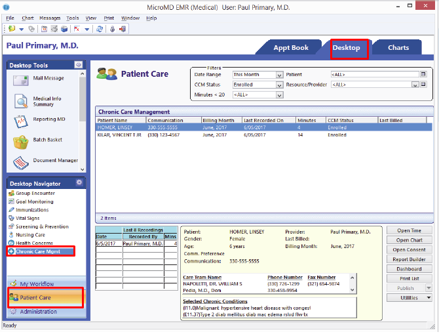Image resolution: width=439 pixels, height=334 pixels.
Task: Select Screening & Prevention in Desktop Navigator
Action: pos(42,226)
